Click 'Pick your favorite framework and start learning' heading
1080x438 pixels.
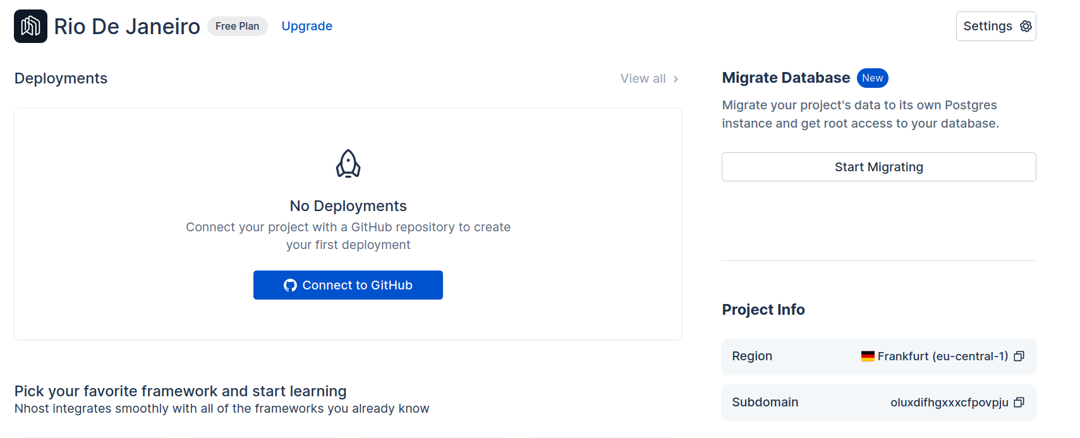(181, 391)
